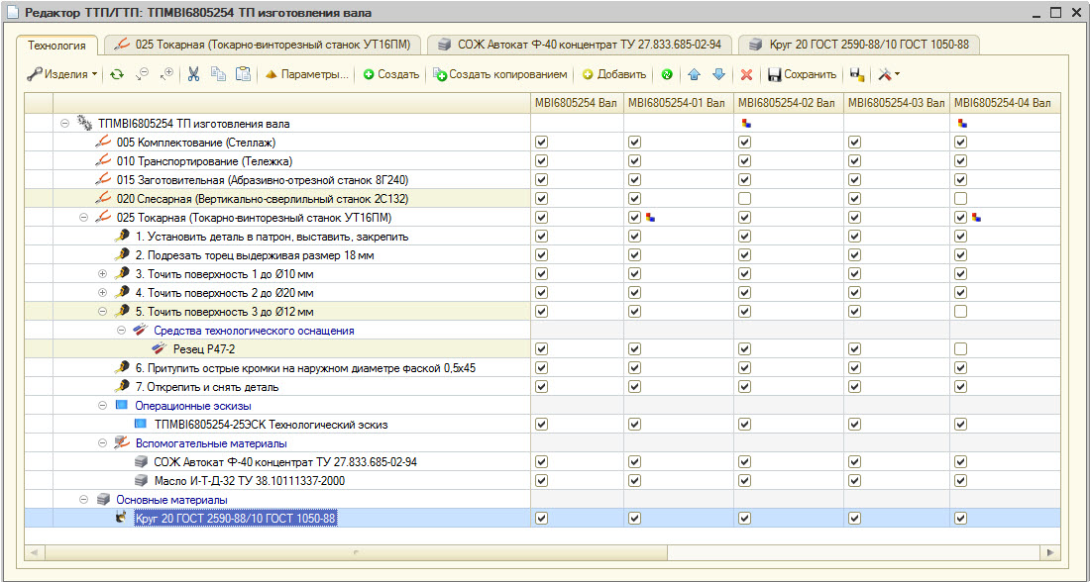Move item up with blue up arrow
Screen dimensions: 1090x582
pyautogui.click(x=694, y=74)
